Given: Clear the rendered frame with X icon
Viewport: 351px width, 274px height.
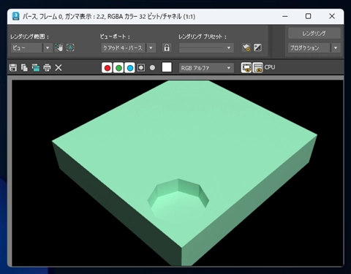Looking at the screenshot, I should tap(58, 68).
